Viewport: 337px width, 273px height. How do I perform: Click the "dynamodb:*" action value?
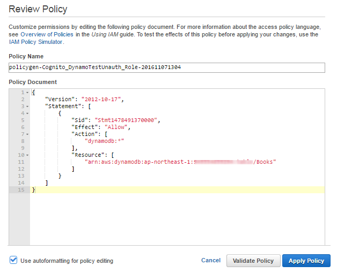(x=105, y=141)
